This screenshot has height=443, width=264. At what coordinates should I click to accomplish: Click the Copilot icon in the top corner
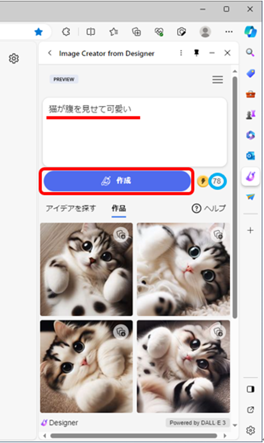click(251, 31)
